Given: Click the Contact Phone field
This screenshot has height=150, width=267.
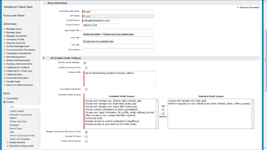Looking at the screenshot, I should tap(101, 25).
